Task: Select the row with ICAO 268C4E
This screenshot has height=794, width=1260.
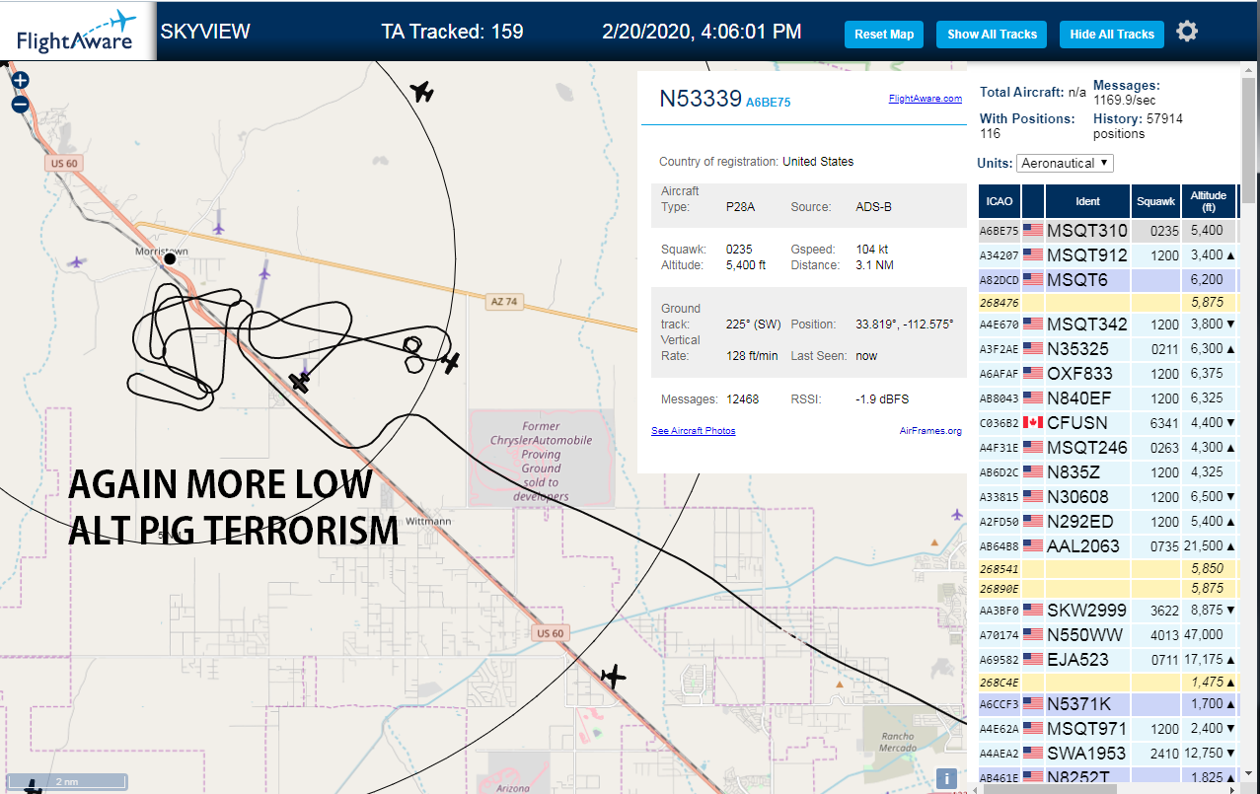Action: pos(1107,682)
